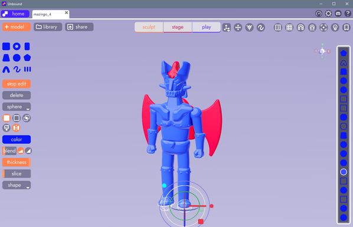Image resolution: width=353 pixels, height=227 pixels.
Task: Select the gray sharp blend type icon
Action: coord(28,151)
